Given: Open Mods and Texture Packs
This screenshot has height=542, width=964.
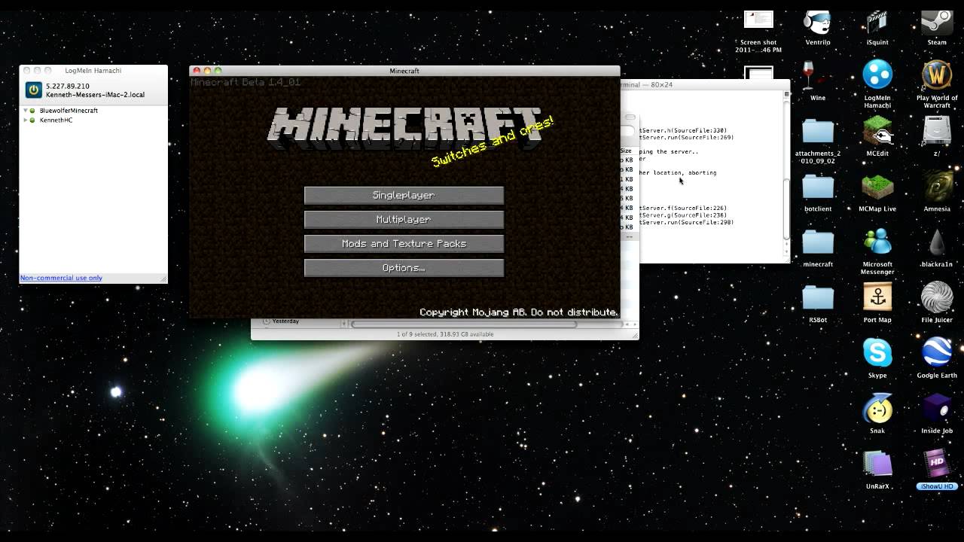Looking at the screenshot, I should [404, 243].
